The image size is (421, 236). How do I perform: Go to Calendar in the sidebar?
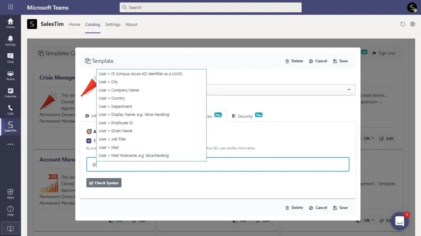(x=10, y=92)
